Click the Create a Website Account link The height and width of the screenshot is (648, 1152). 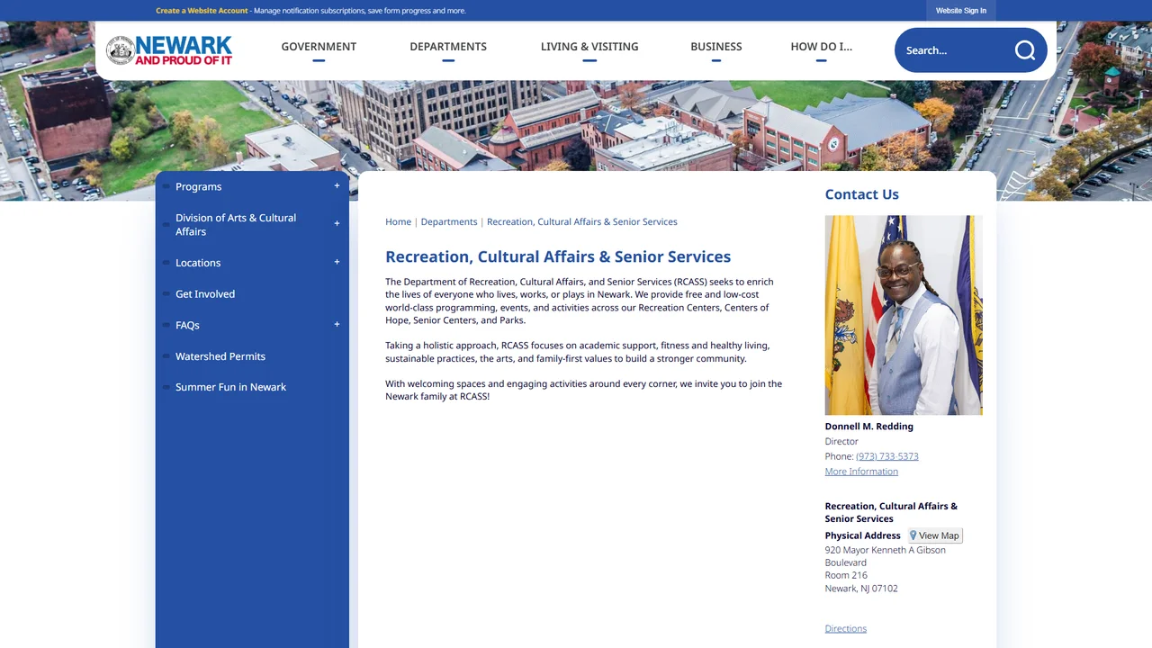(202, 11)
